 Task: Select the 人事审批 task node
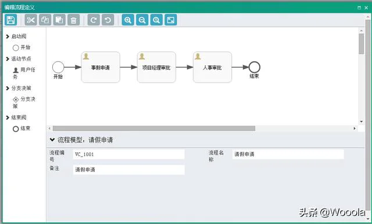212,67
